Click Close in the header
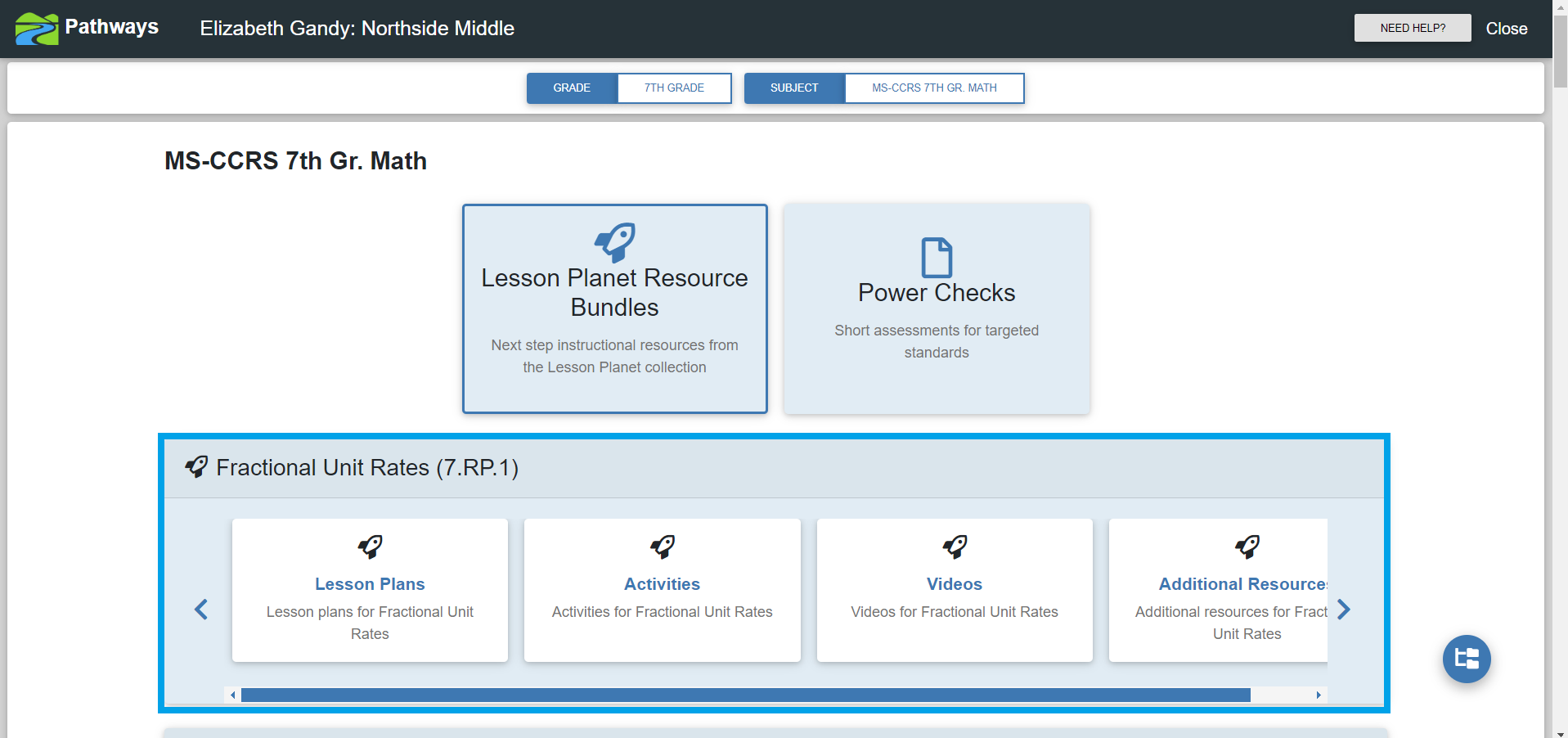 pyautogui.click(x=1507, y=29)
